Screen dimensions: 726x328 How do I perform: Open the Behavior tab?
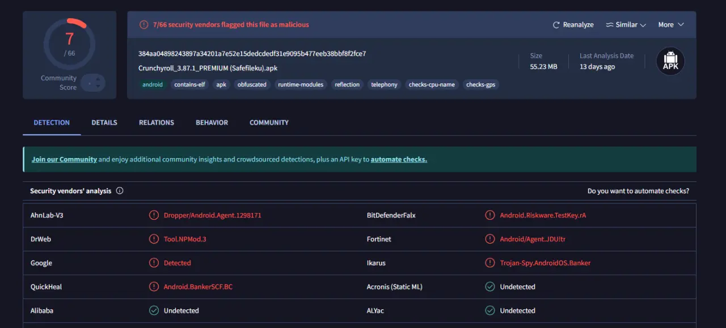tap(212, 122)
